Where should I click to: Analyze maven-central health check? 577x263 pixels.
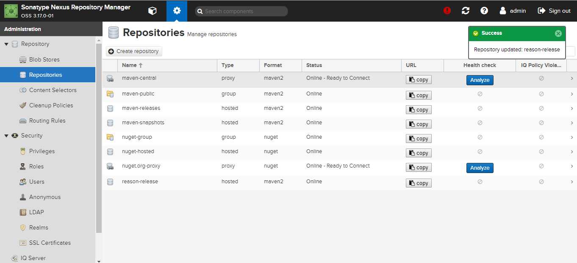pos(480,80)
